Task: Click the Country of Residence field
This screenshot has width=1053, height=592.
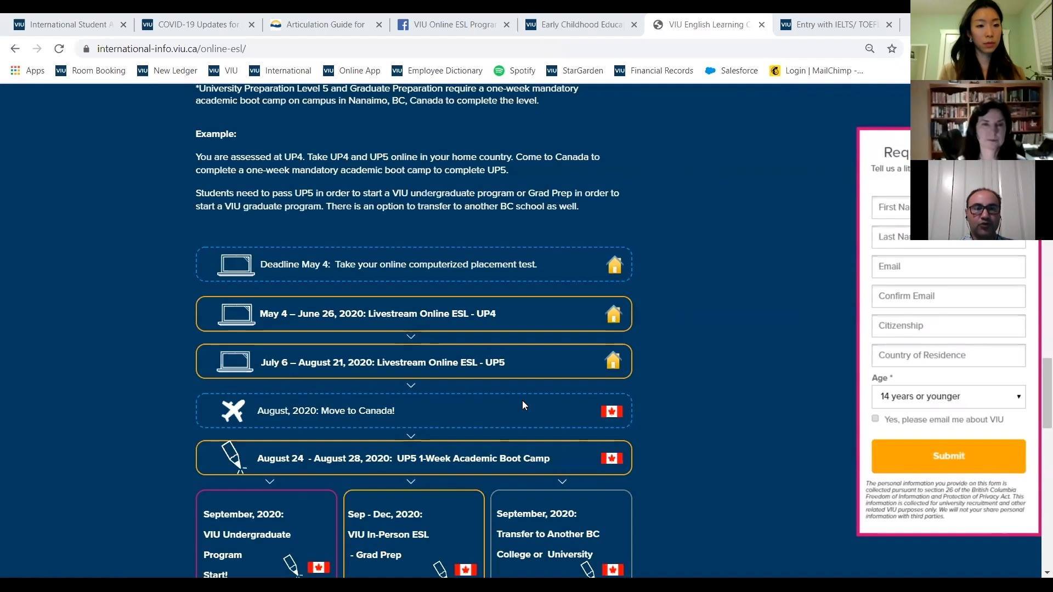Action: coord(948,355)
